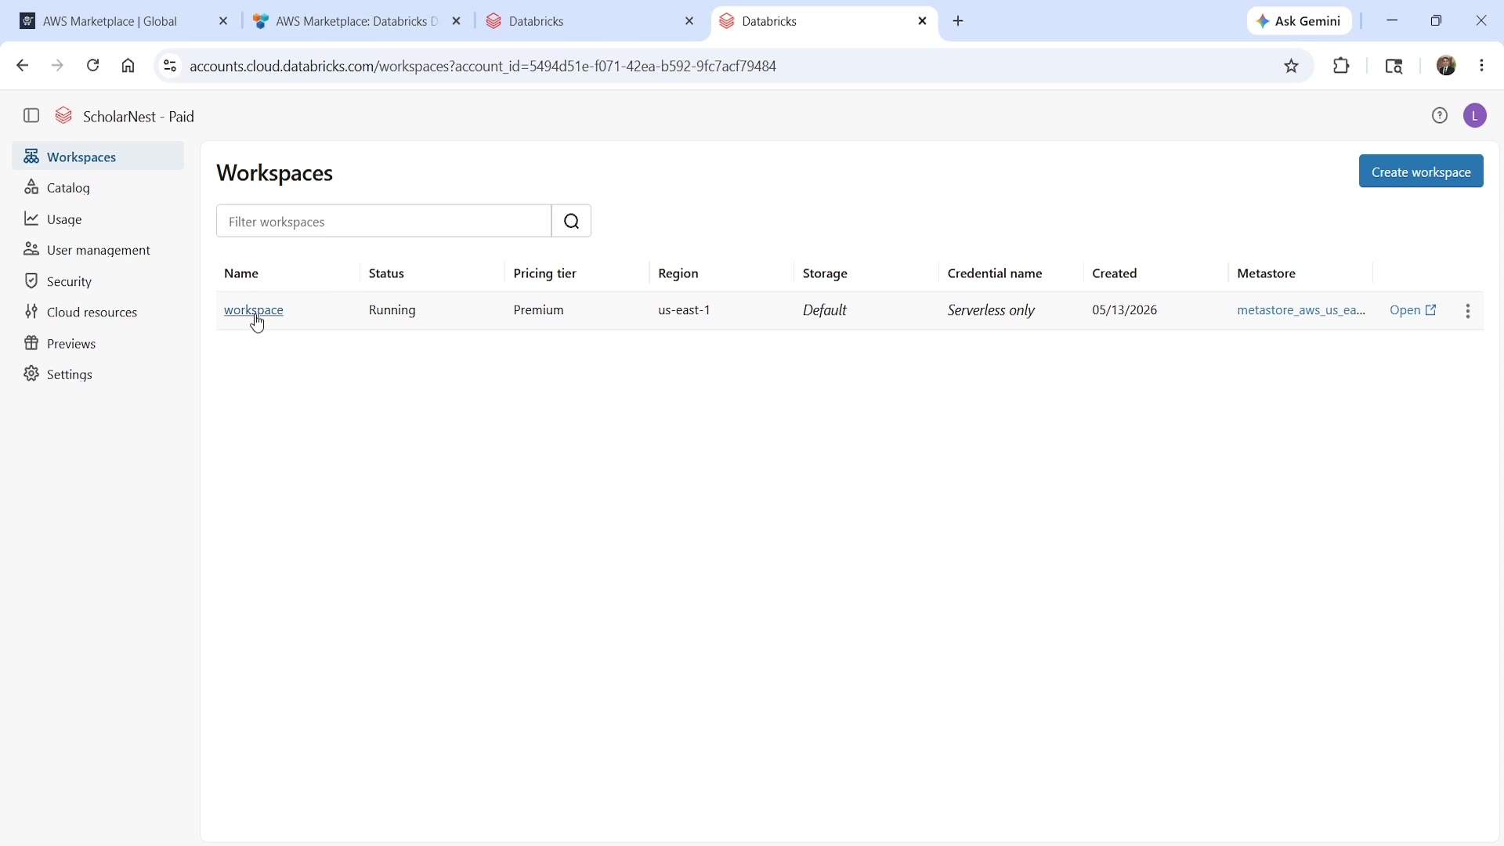The height and width of the screenshot is (846, 1504).
Task: Click the Workspaces sidebar icon
Action: 31,157
